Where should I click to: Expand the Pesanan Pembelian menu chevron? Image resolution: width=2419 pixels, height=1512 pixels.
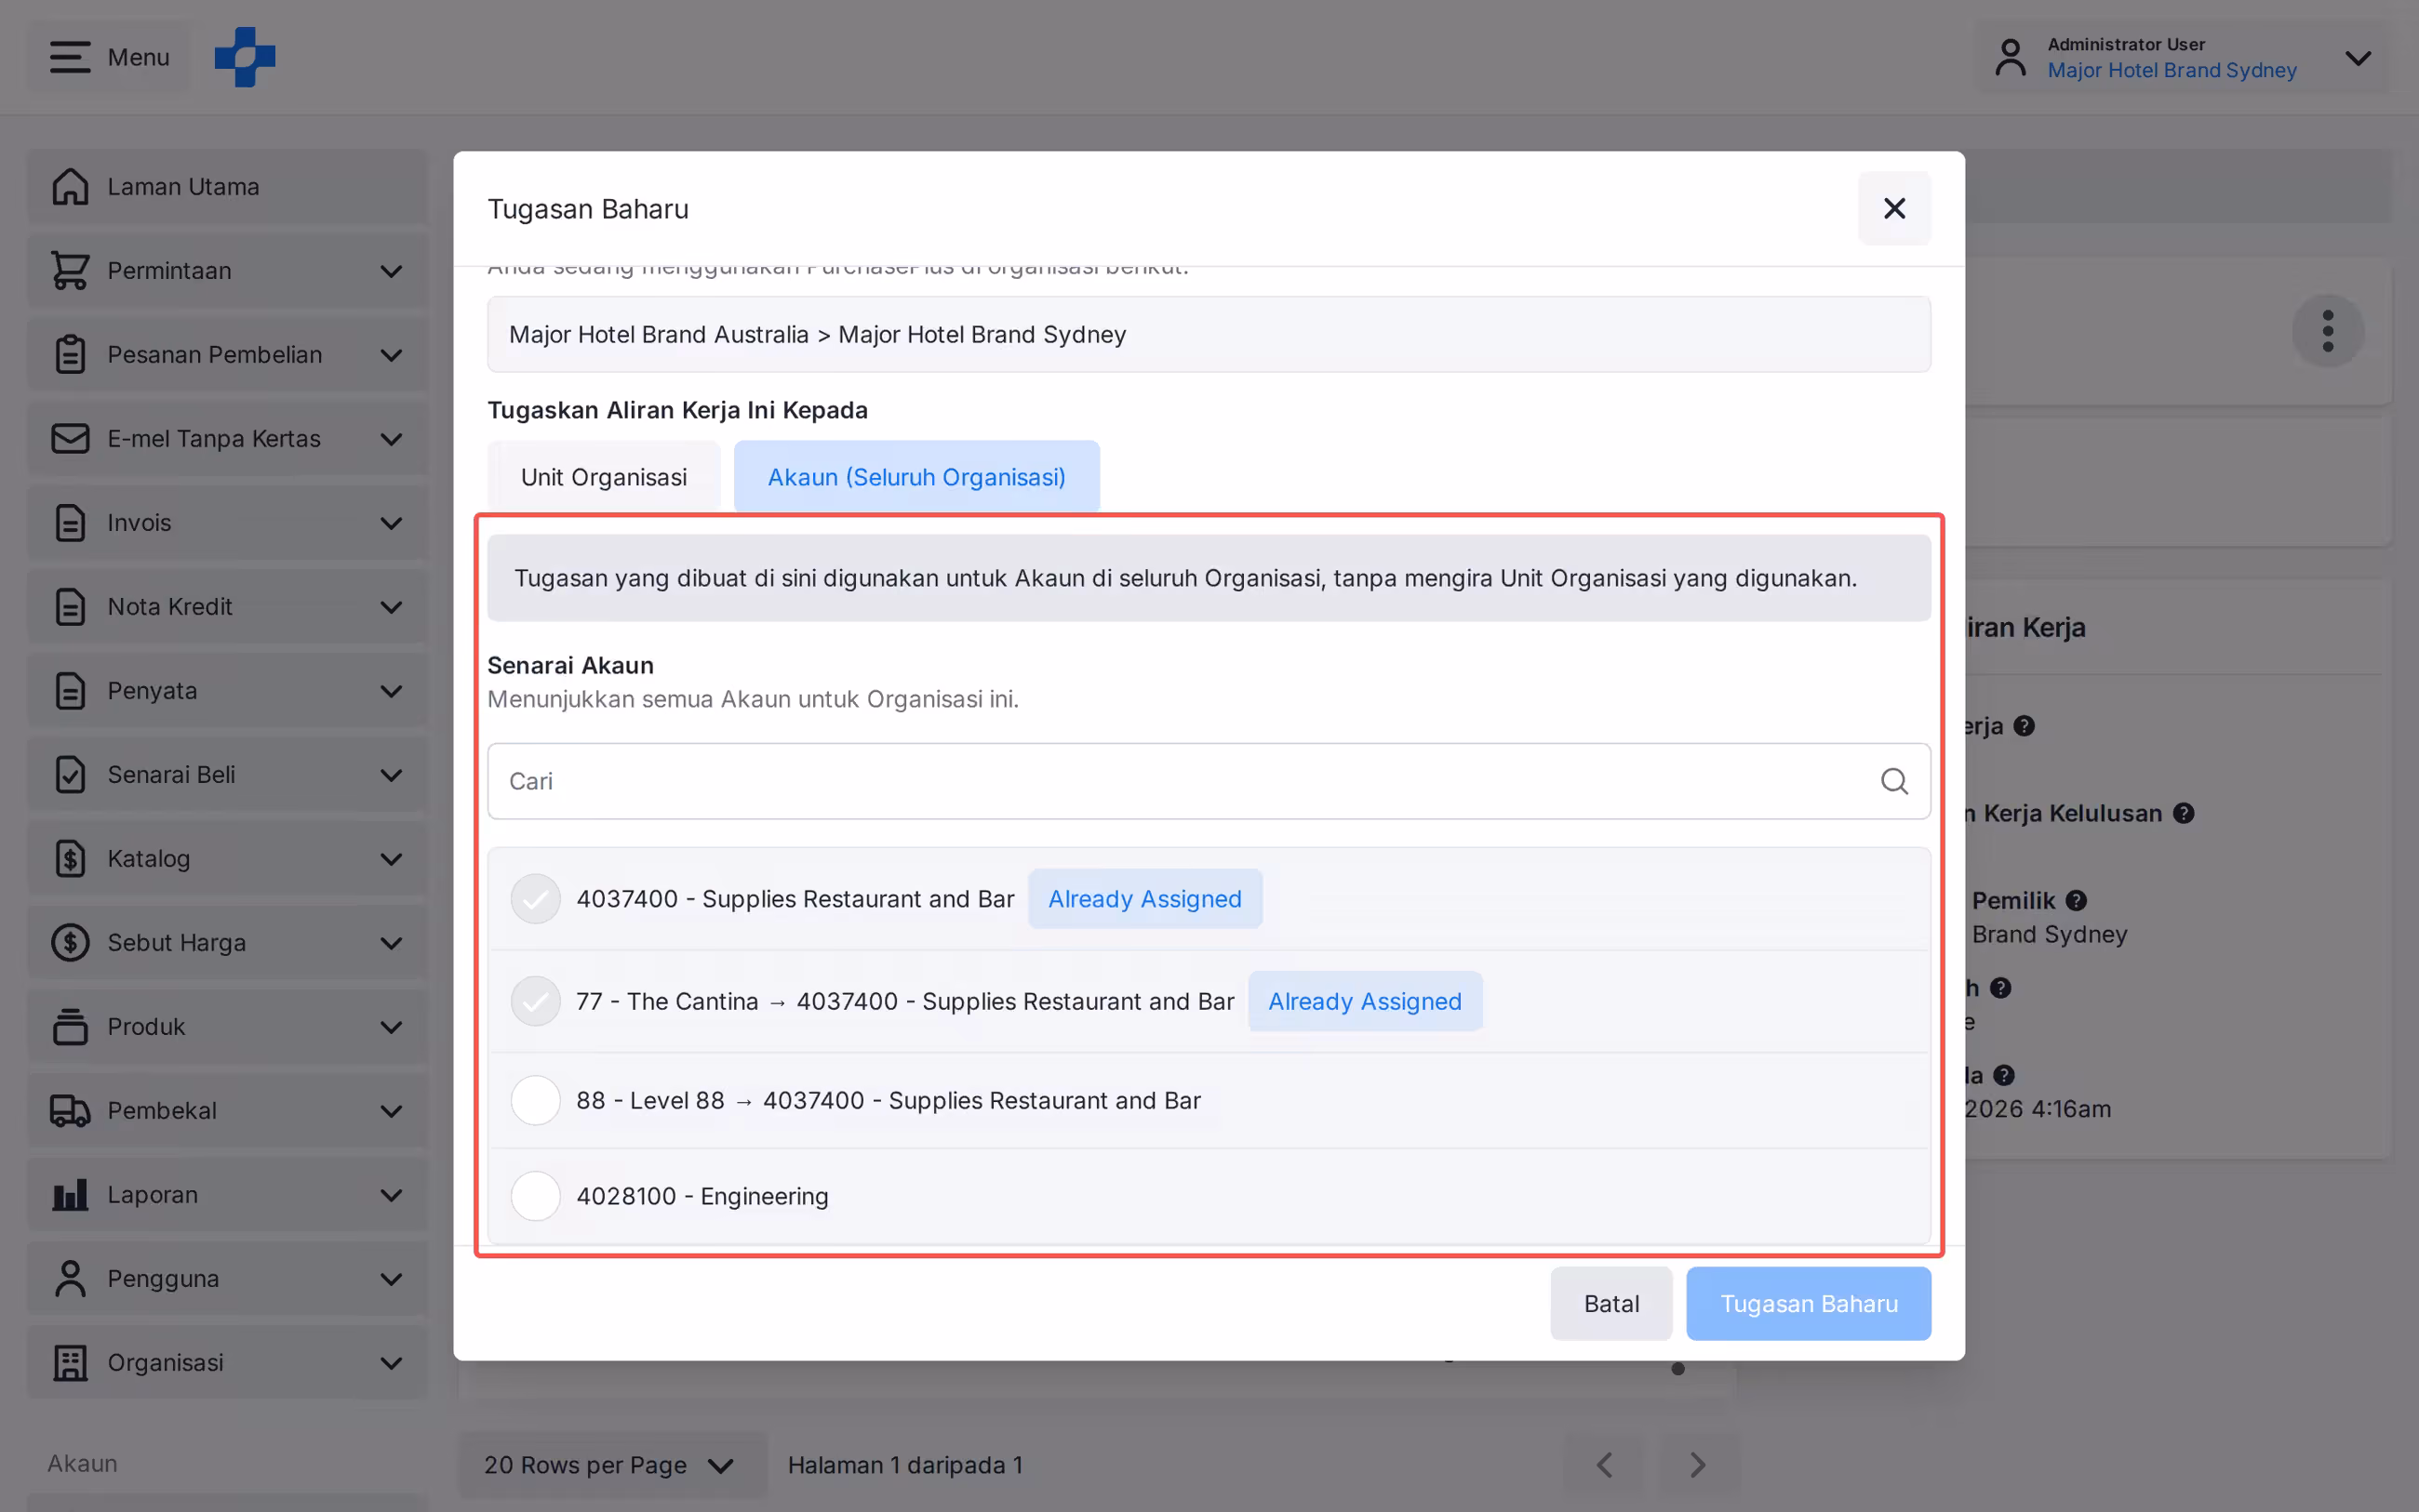391,355
